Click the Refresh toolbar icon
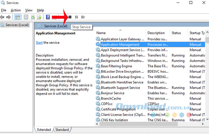This screenshot has height=134, width=209. point(33,17)
